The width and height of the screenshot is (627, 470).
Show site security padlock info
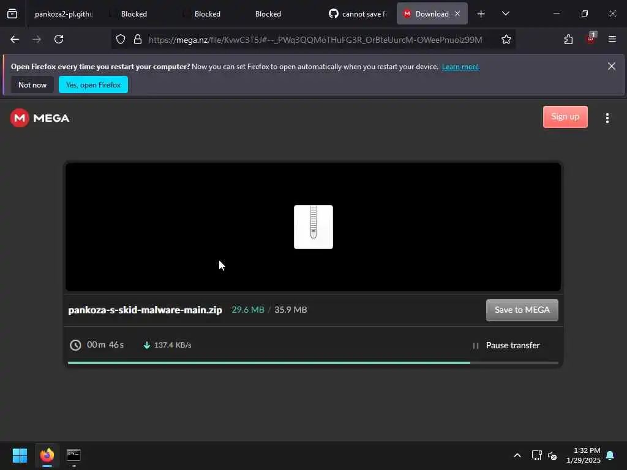[138, 40]
